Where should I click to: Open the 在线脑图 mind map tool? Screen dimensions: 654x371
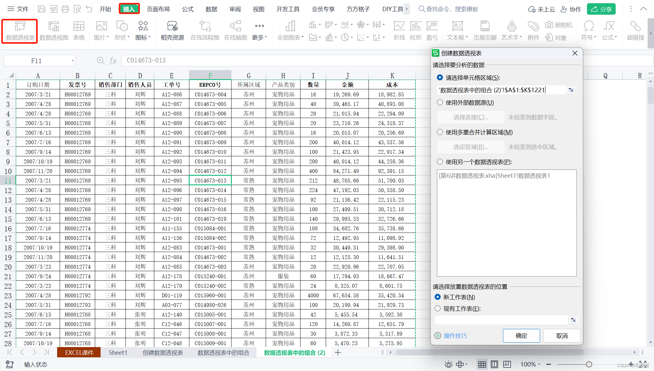[236, 31]
